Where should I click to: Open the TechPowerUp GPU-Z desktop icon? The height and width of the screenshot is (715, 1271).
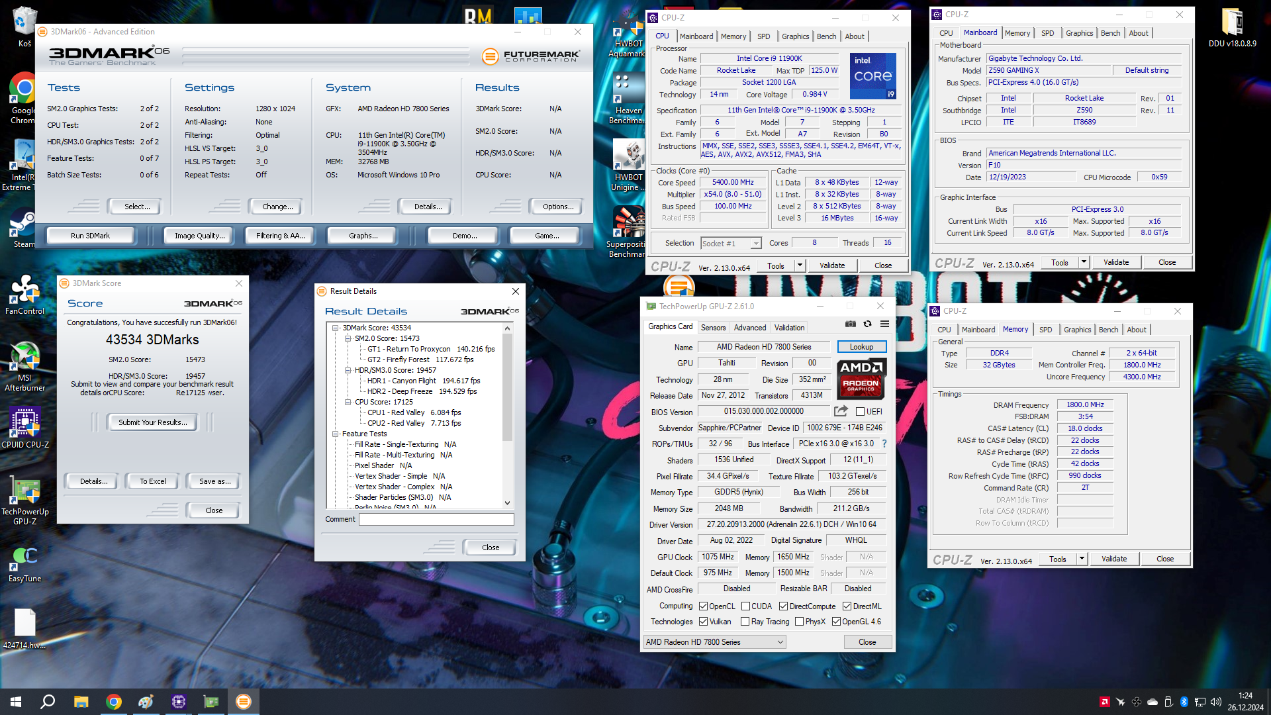[x=25, y=500]
